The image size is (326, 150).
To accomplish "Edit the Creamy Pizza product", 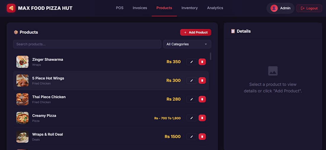I will click(191, 118).
